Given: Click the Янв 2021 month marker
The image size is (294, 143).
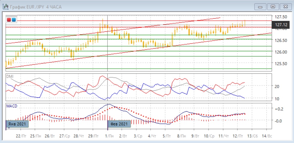Looking at the screenshot, I should coord(17,124).
